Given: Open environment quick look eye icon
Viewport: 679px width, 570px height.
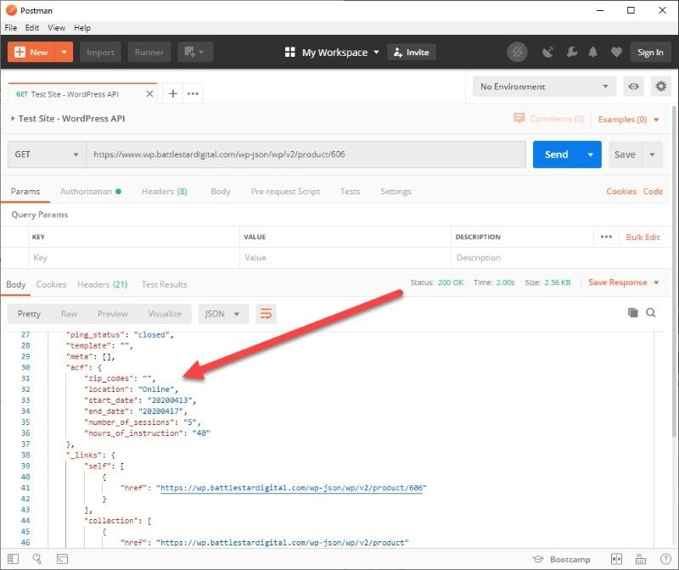Looking at the screenshot, I should click(633, 87).
